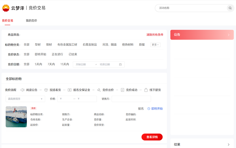
Task: Filter category by 绝热材料
Action: [127, 45]
